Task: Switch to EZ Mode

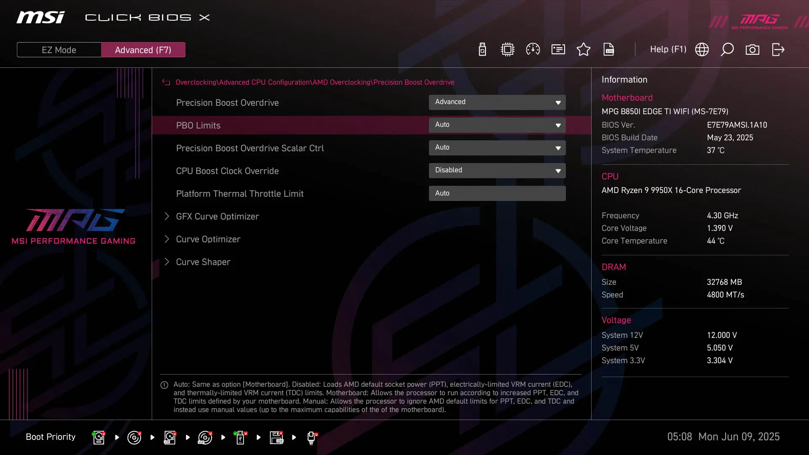Action: point(59,50)
